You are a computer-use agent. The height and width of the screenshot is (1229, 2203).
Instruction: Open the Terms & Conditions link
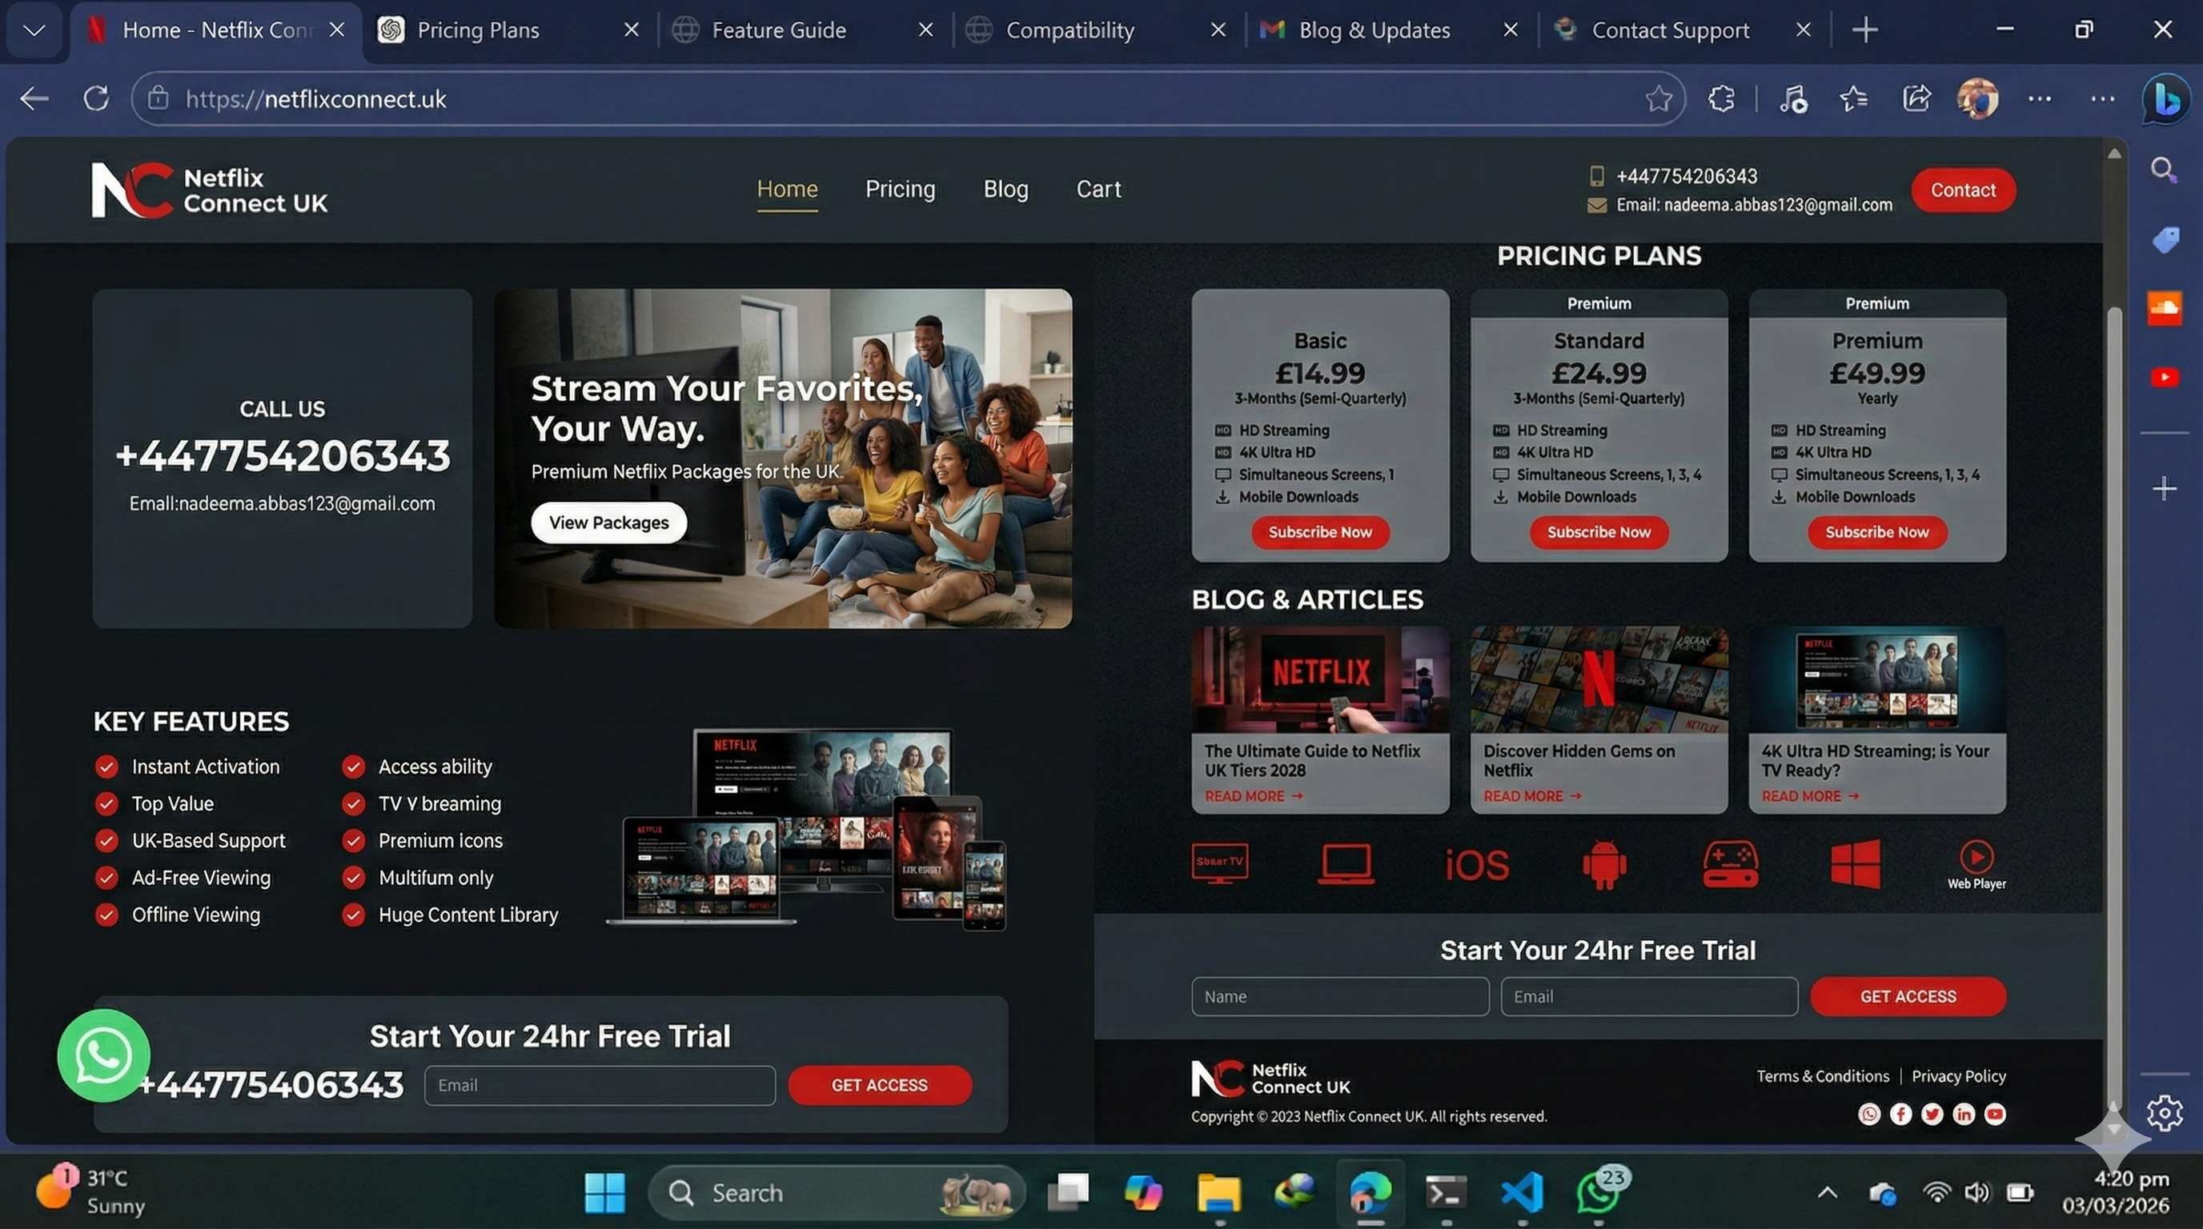pyautogui.click(x=1823, y=1075)
